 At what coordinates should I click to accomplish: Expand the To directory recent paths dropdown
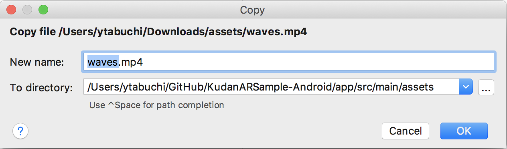click(466, 87)
